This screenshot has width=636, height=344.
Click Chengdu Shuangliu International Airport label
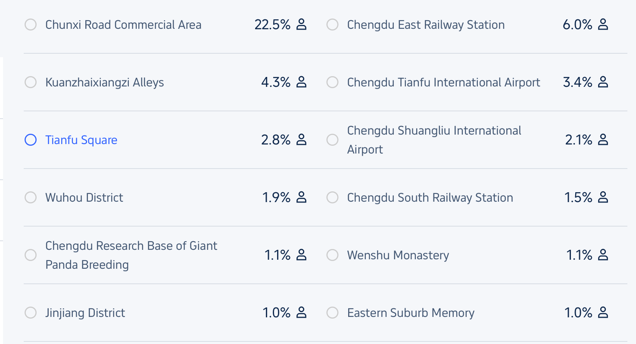tap(434, 140)
